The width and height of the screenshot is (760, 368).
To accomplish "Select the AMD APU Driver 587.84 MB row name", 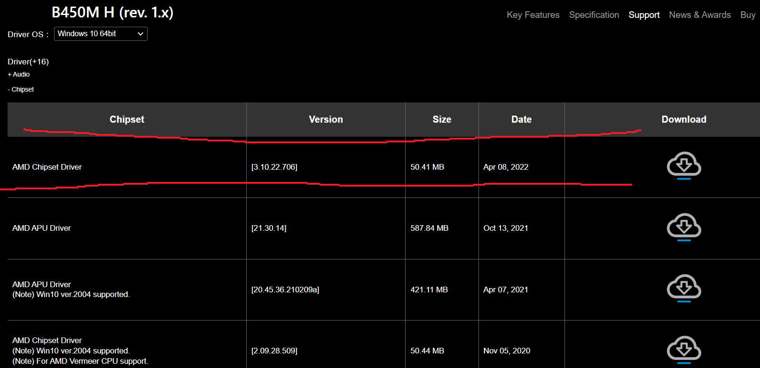I will (41, 228).
